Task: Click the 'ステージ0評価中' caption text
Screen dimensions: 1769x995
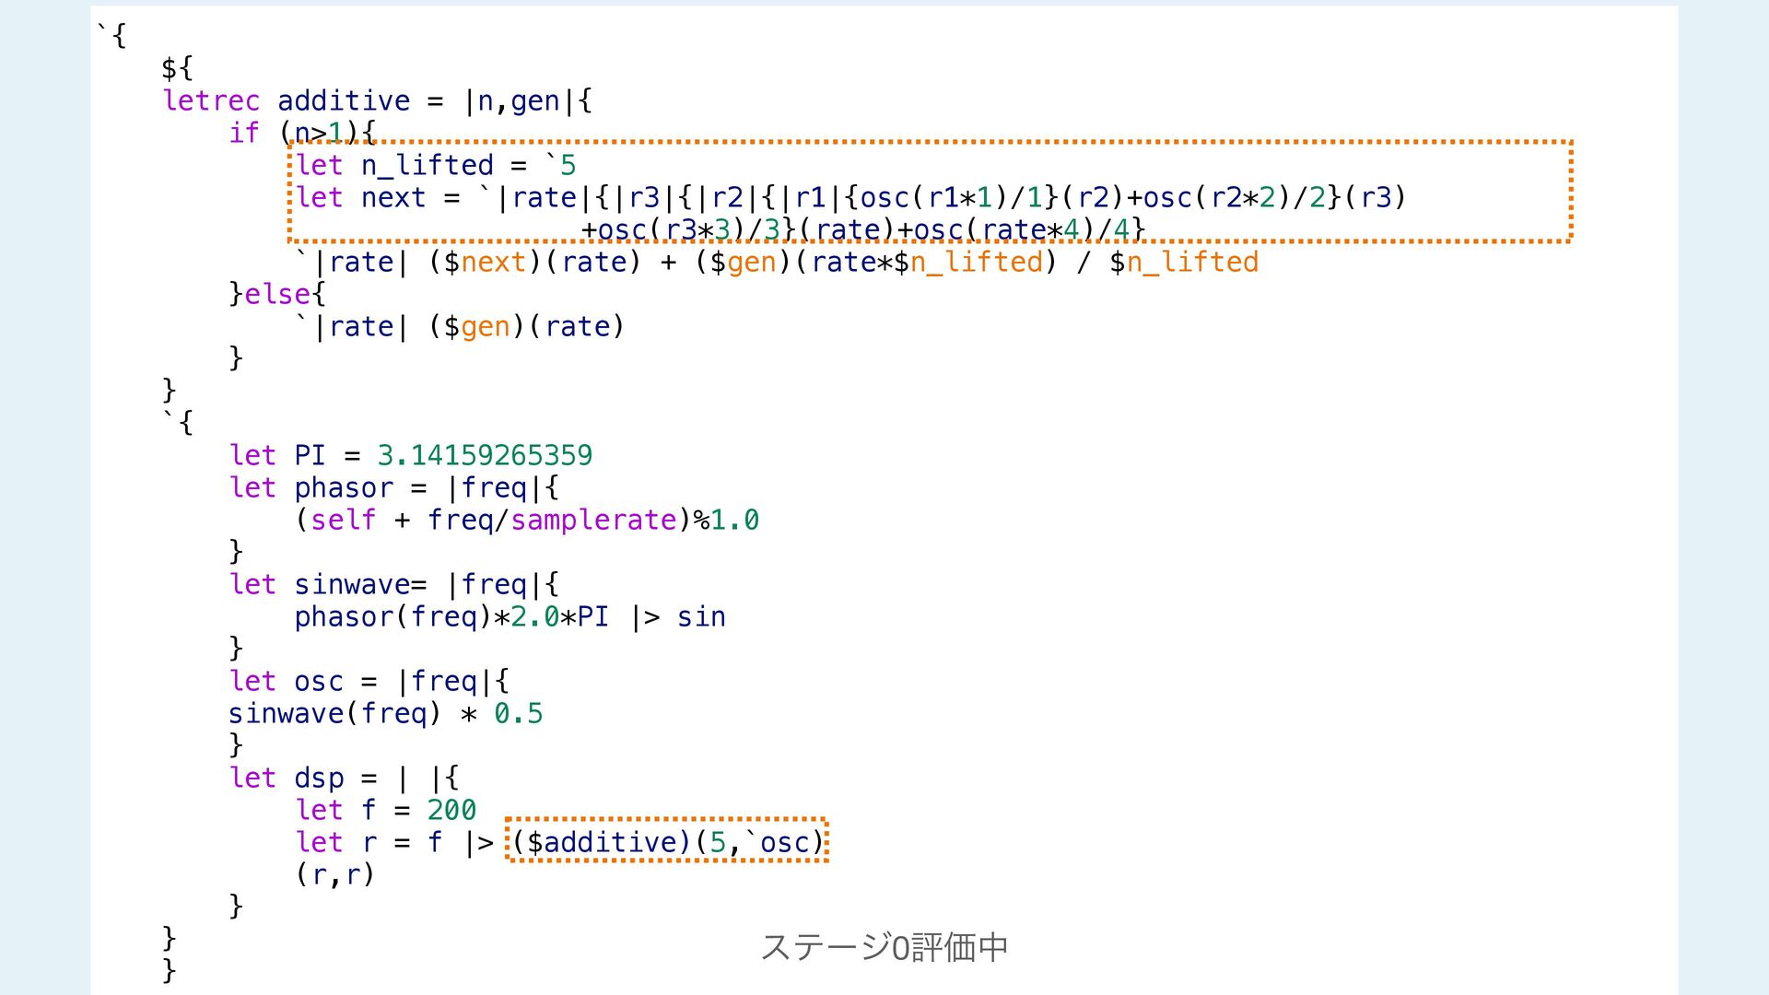Action: tap(884, 947)
